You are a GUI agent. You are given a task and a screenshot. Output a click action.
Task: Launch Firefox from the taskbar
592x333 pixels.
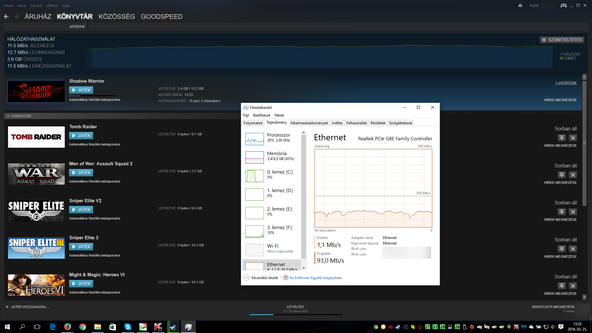click(x=67, y=327)
